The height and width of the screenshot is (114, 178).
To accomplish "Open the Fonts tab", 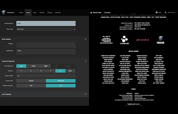I will click(35, 13).
